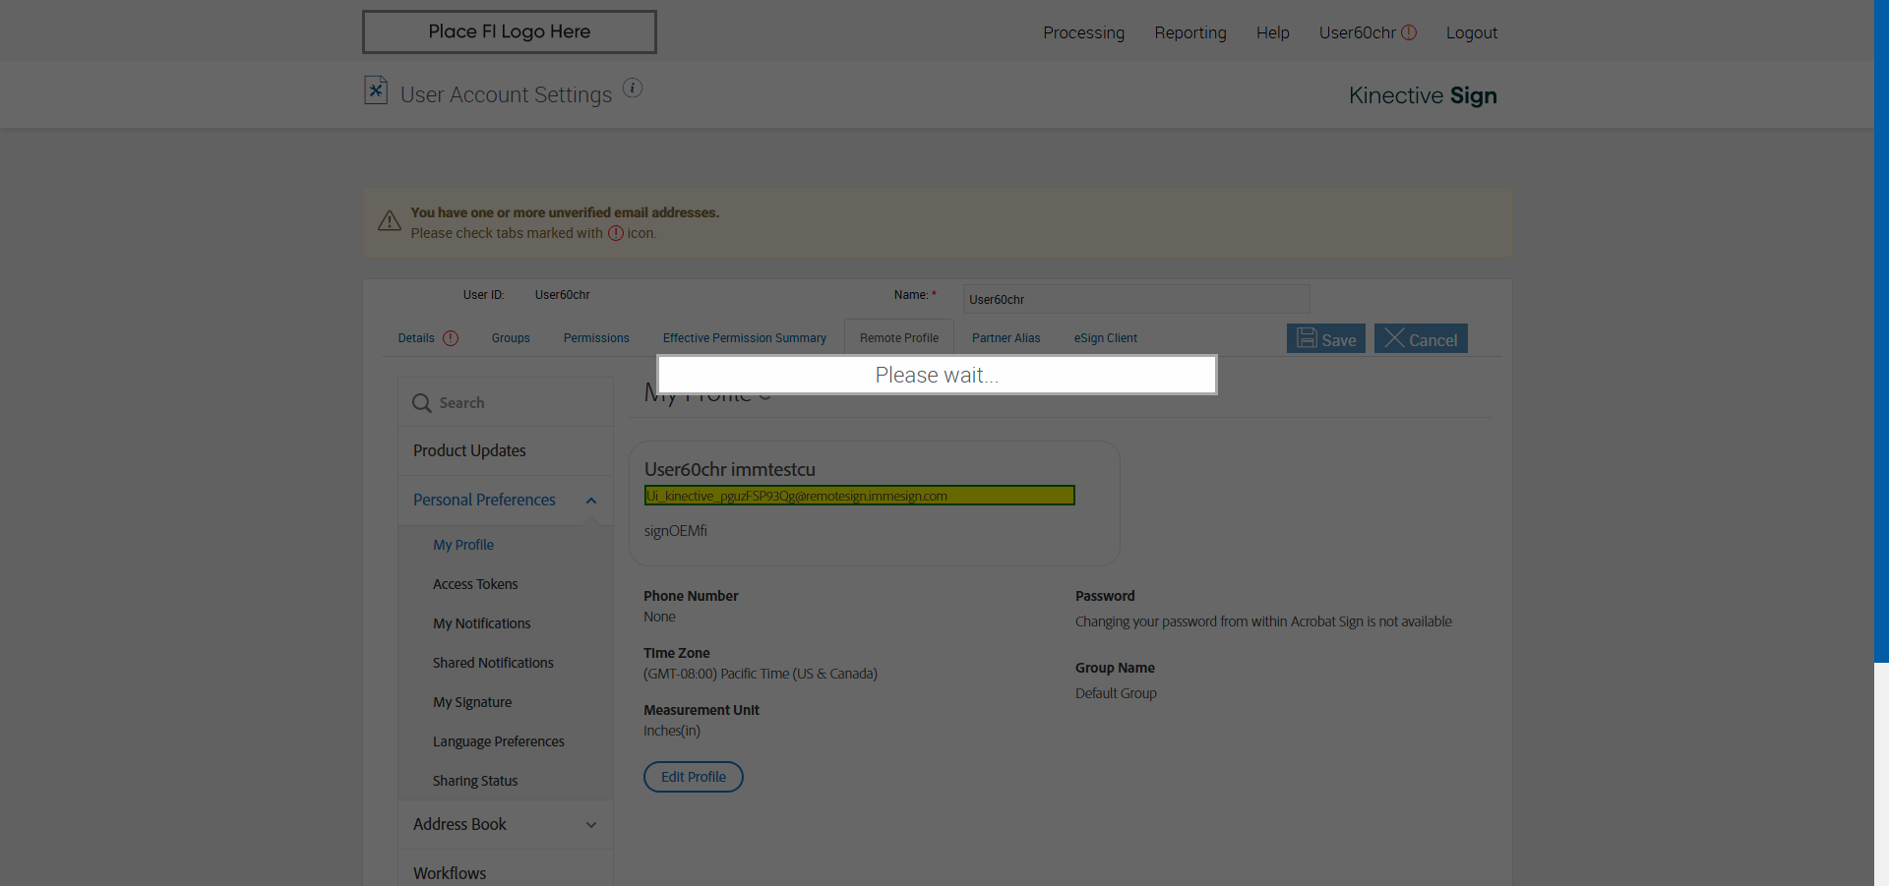Expand the Address Book section
The height and width of the screenshot is (886, 1889).
(591, 825)
